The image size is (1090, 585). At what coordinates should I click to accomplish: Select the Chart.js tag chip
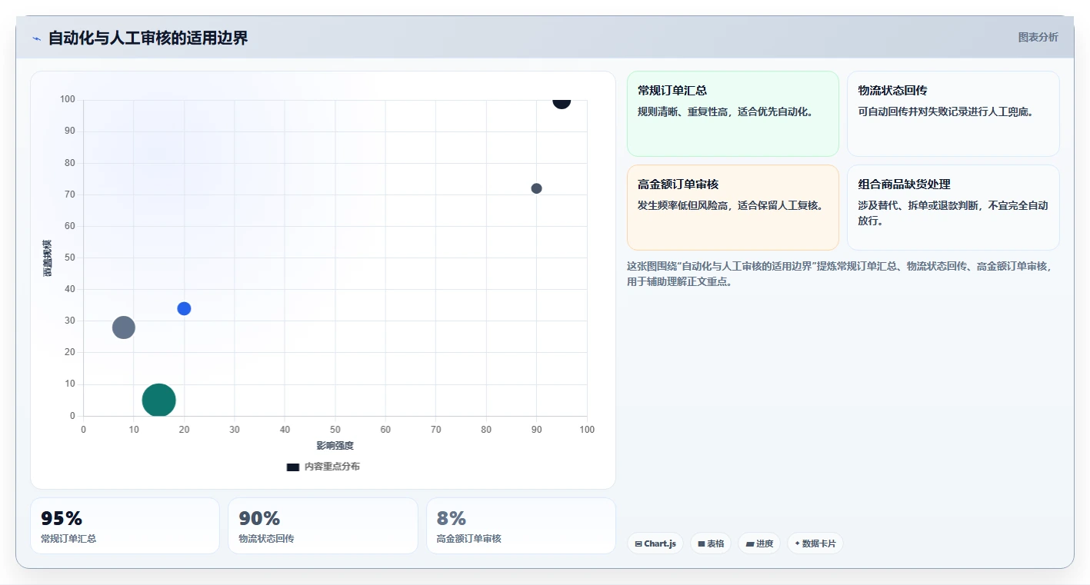pos(655,543)
